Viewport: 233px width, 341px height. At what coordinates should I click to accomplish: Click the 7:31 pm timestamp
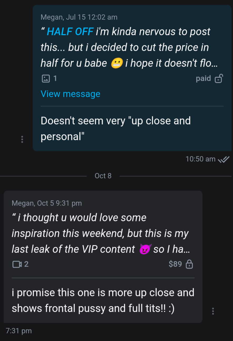point(18,331)
